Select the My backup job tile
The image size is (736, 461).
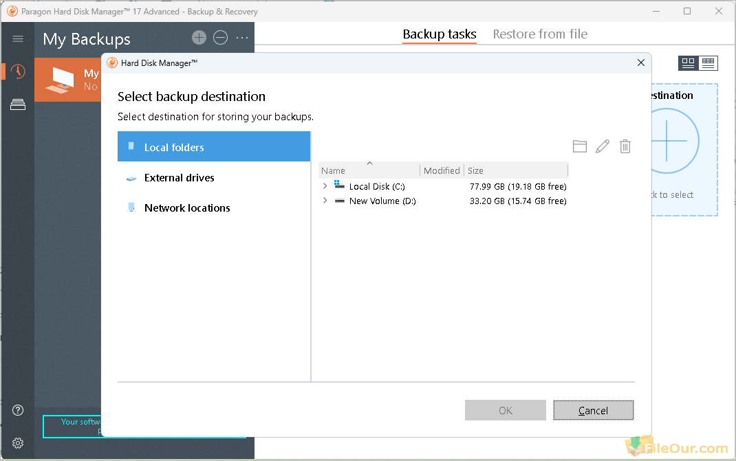(68, 80)
